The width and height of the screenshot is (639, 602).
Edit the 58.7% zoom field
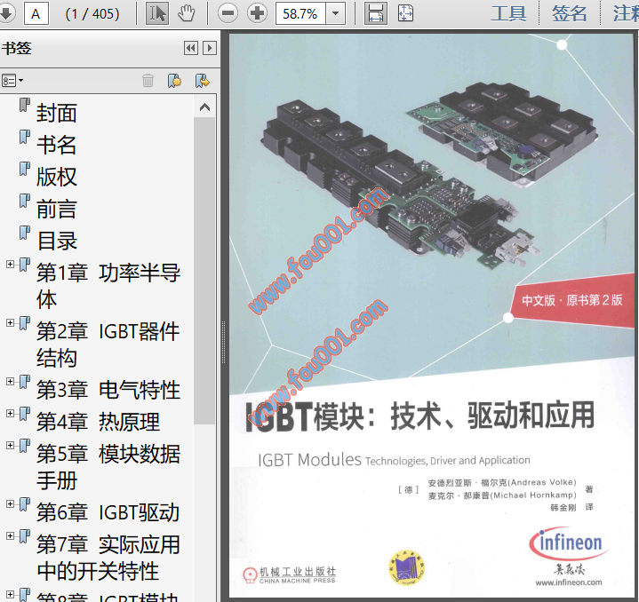[300, 14]
